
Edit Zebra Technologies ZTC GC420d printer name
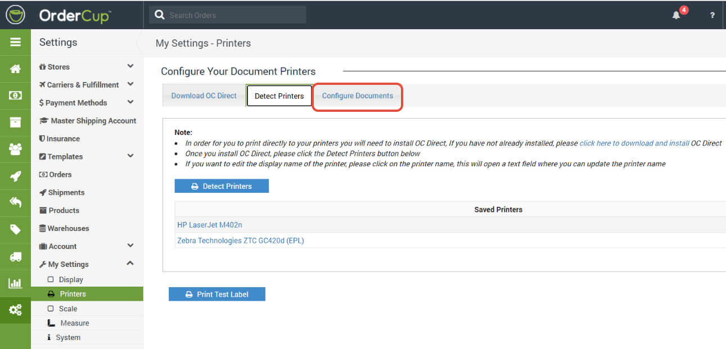[x=241, y=241]
